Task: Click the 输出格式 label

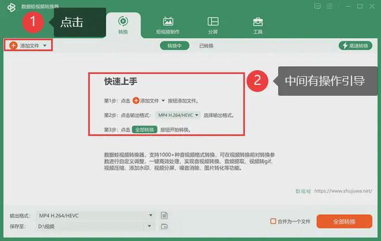Action: (x=20, y=216)
